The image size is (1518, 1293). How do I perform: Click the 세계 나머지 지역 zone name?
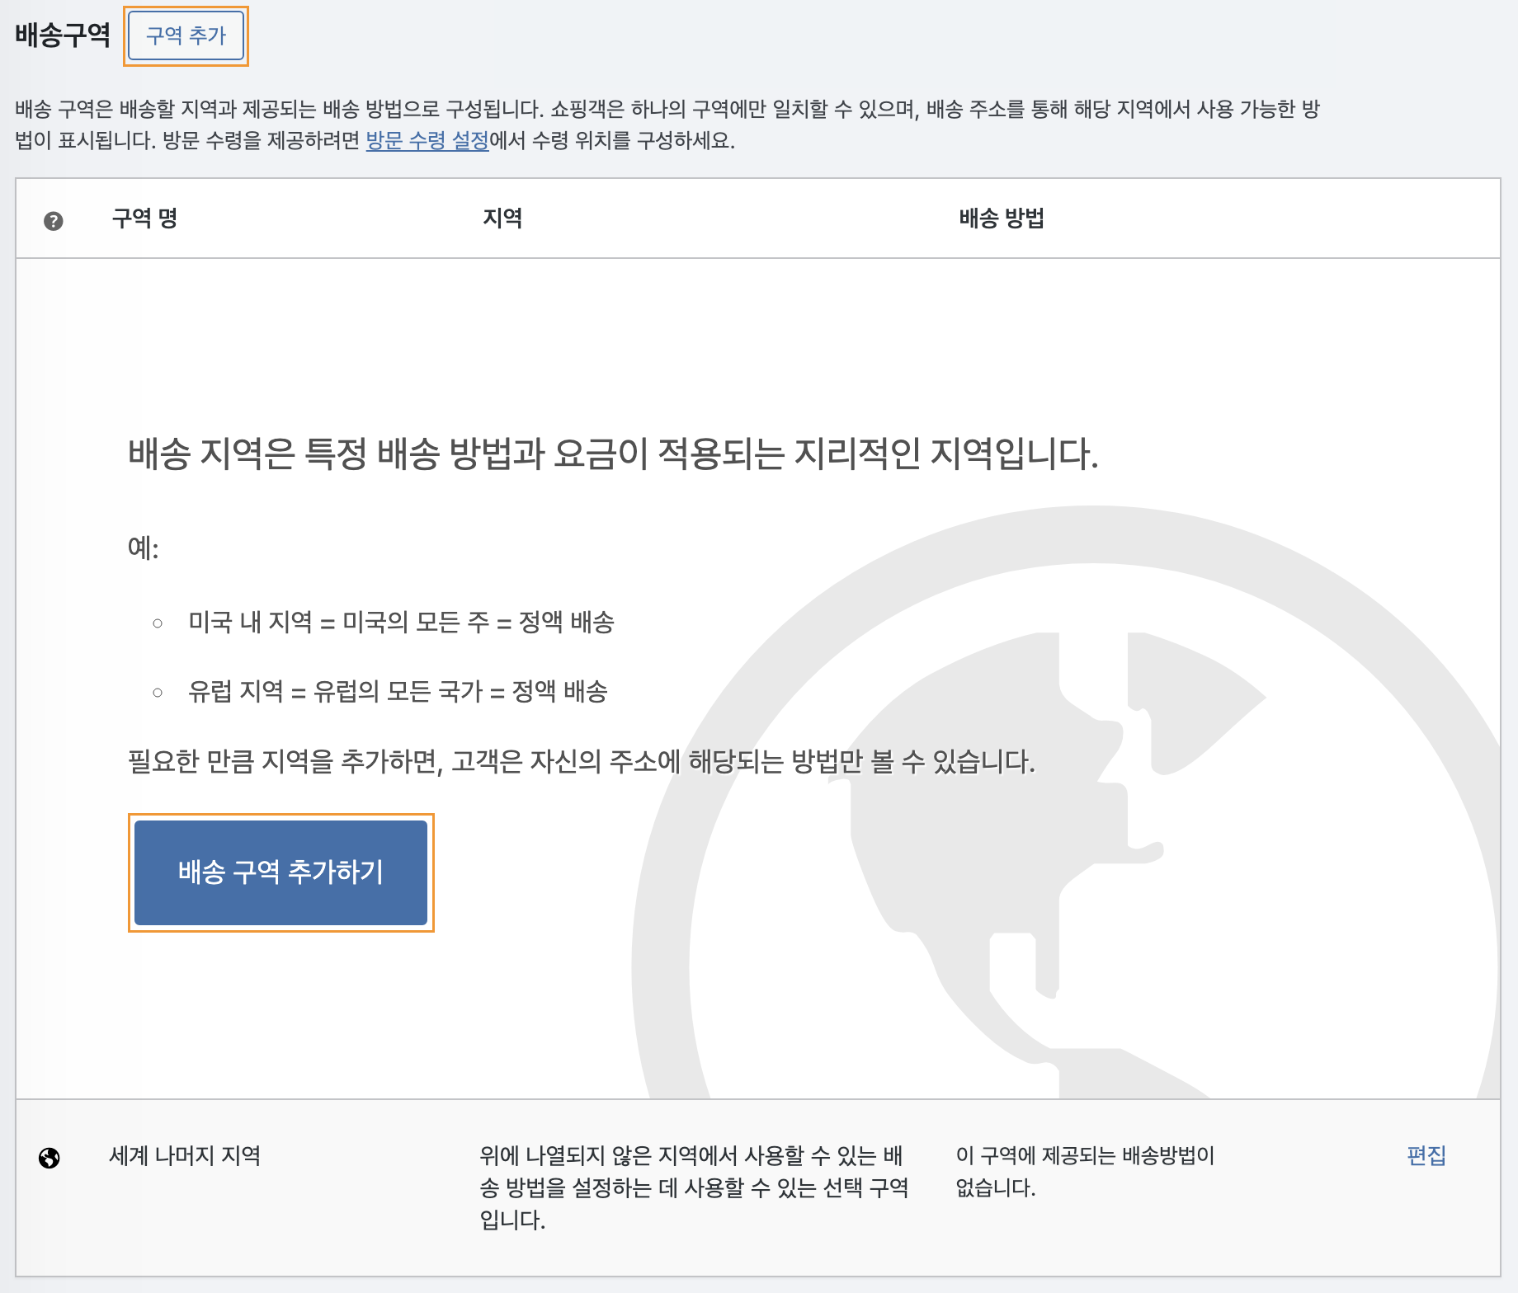click(x=186, y=1155)
